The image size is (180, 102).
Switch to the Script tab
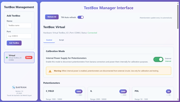61,40
